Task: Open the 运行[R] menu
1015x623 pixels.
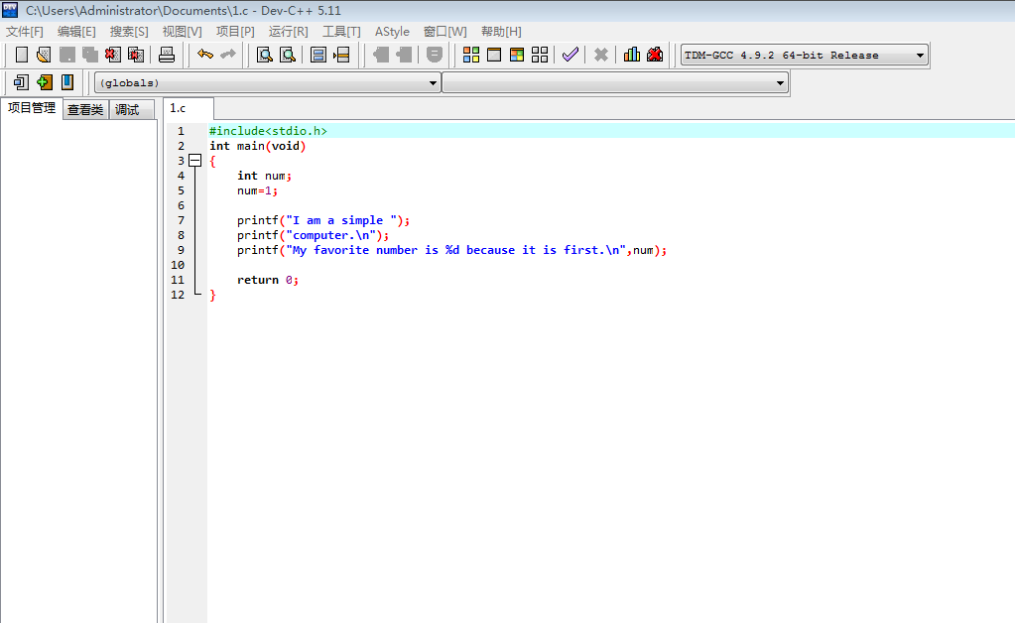Action: pyautogui.click(x=288, y=32)
